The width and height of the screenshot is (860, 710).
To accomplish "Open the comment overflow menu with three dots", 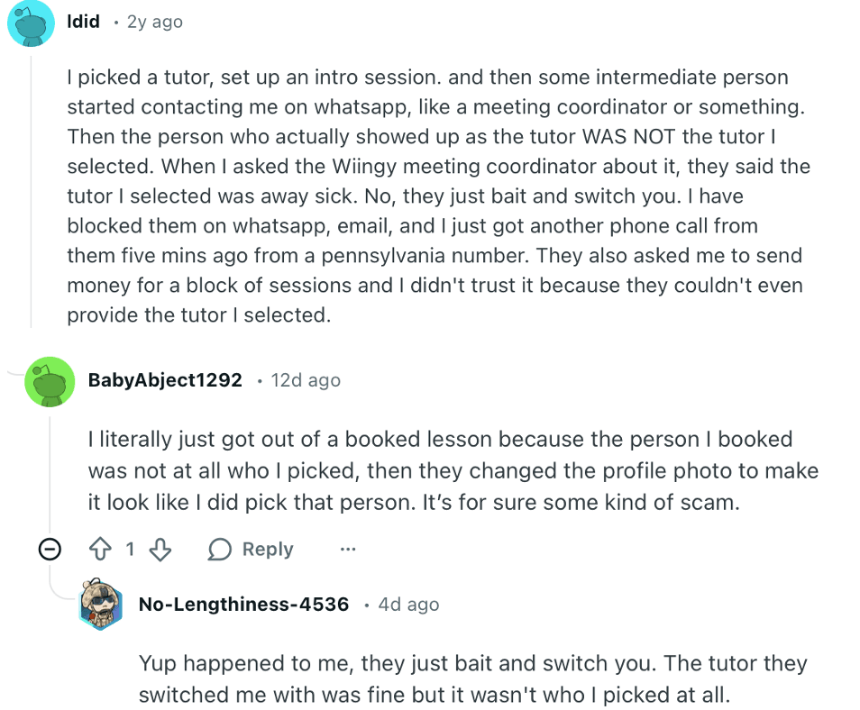I will pyautogui.click(x=349, y=550).
